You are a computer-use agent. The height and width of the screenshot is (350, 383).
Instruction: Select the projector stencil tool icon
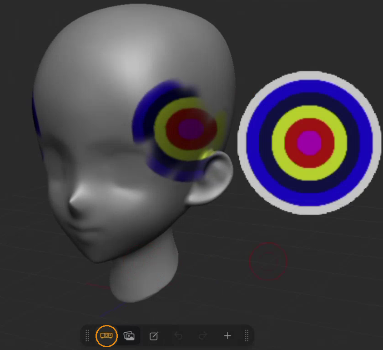106,335
